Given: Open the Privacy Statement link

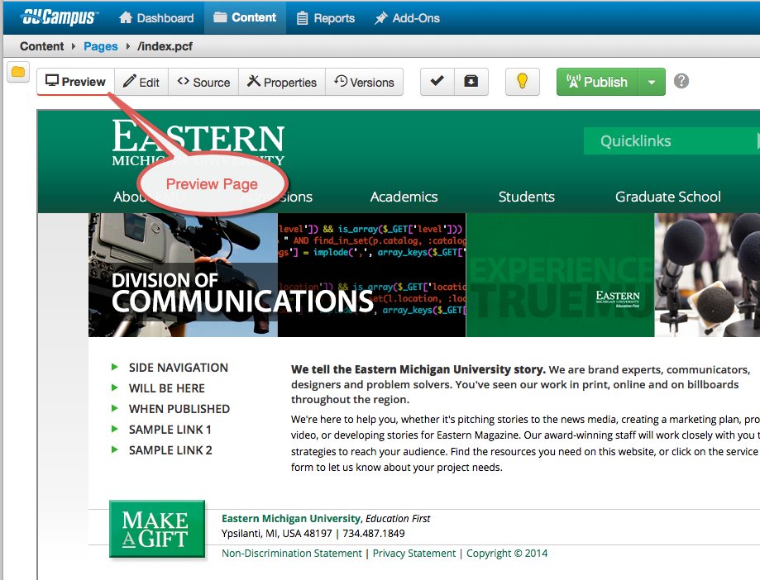Looking at the screenshot, I should (x=414, y=554).
